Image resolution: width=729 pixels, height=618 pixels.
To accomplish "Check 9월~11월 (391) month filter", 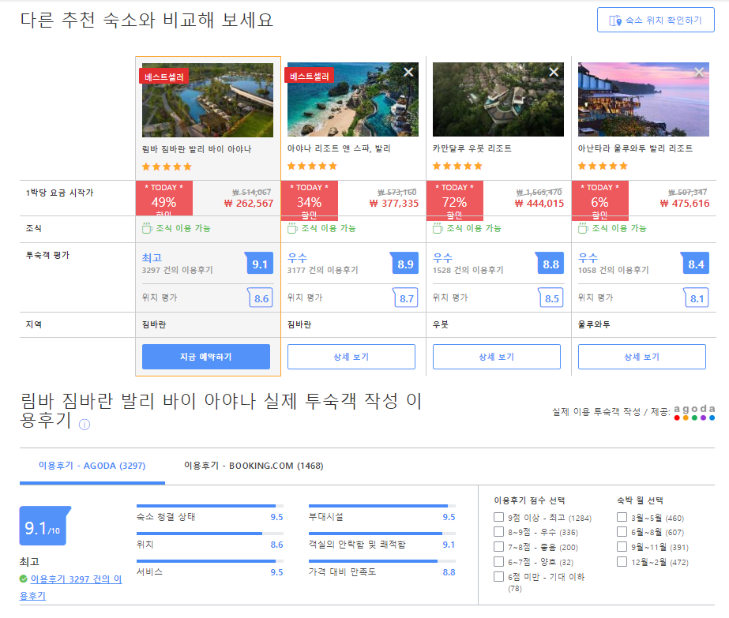I will [622, 546].
